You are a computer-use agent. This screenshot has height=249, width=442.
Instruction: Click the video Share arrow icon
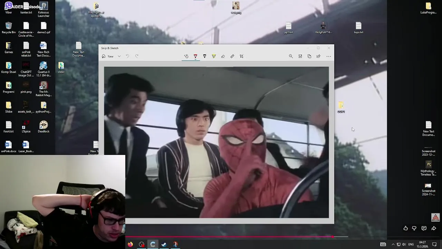pyautogui.click(x=434, y=228)
